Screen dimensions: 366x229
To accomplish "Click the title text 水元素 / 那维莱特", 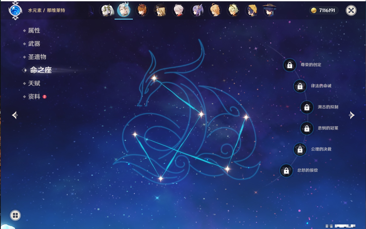I will pos(46,10).
